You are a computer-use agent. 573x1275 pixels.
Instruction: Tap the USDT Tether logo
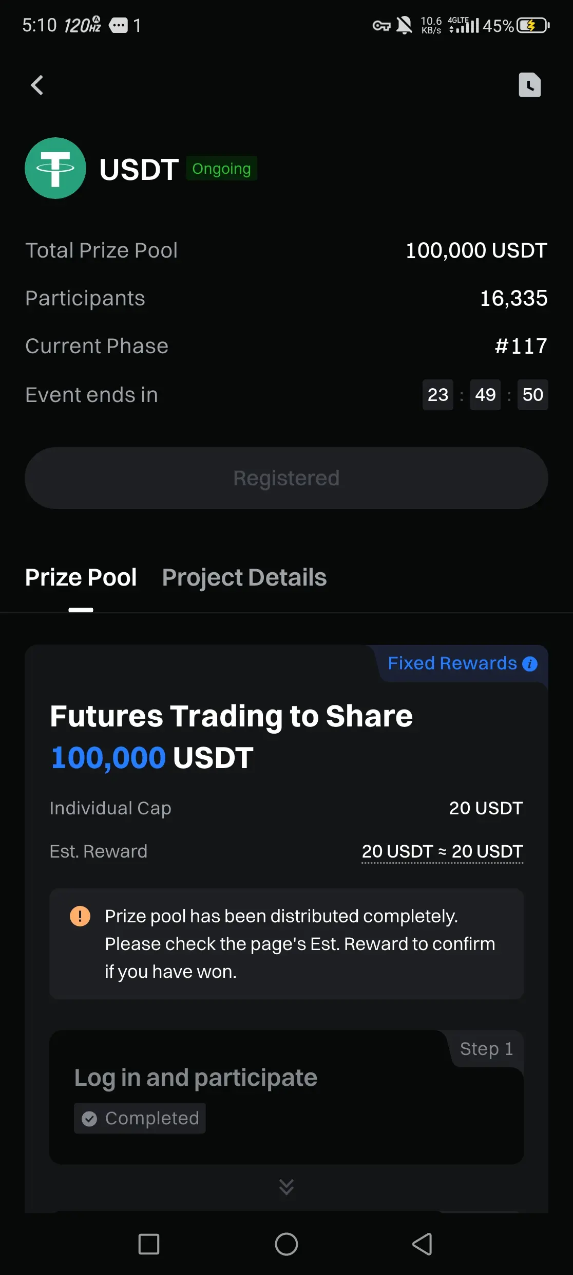[55, 168]
